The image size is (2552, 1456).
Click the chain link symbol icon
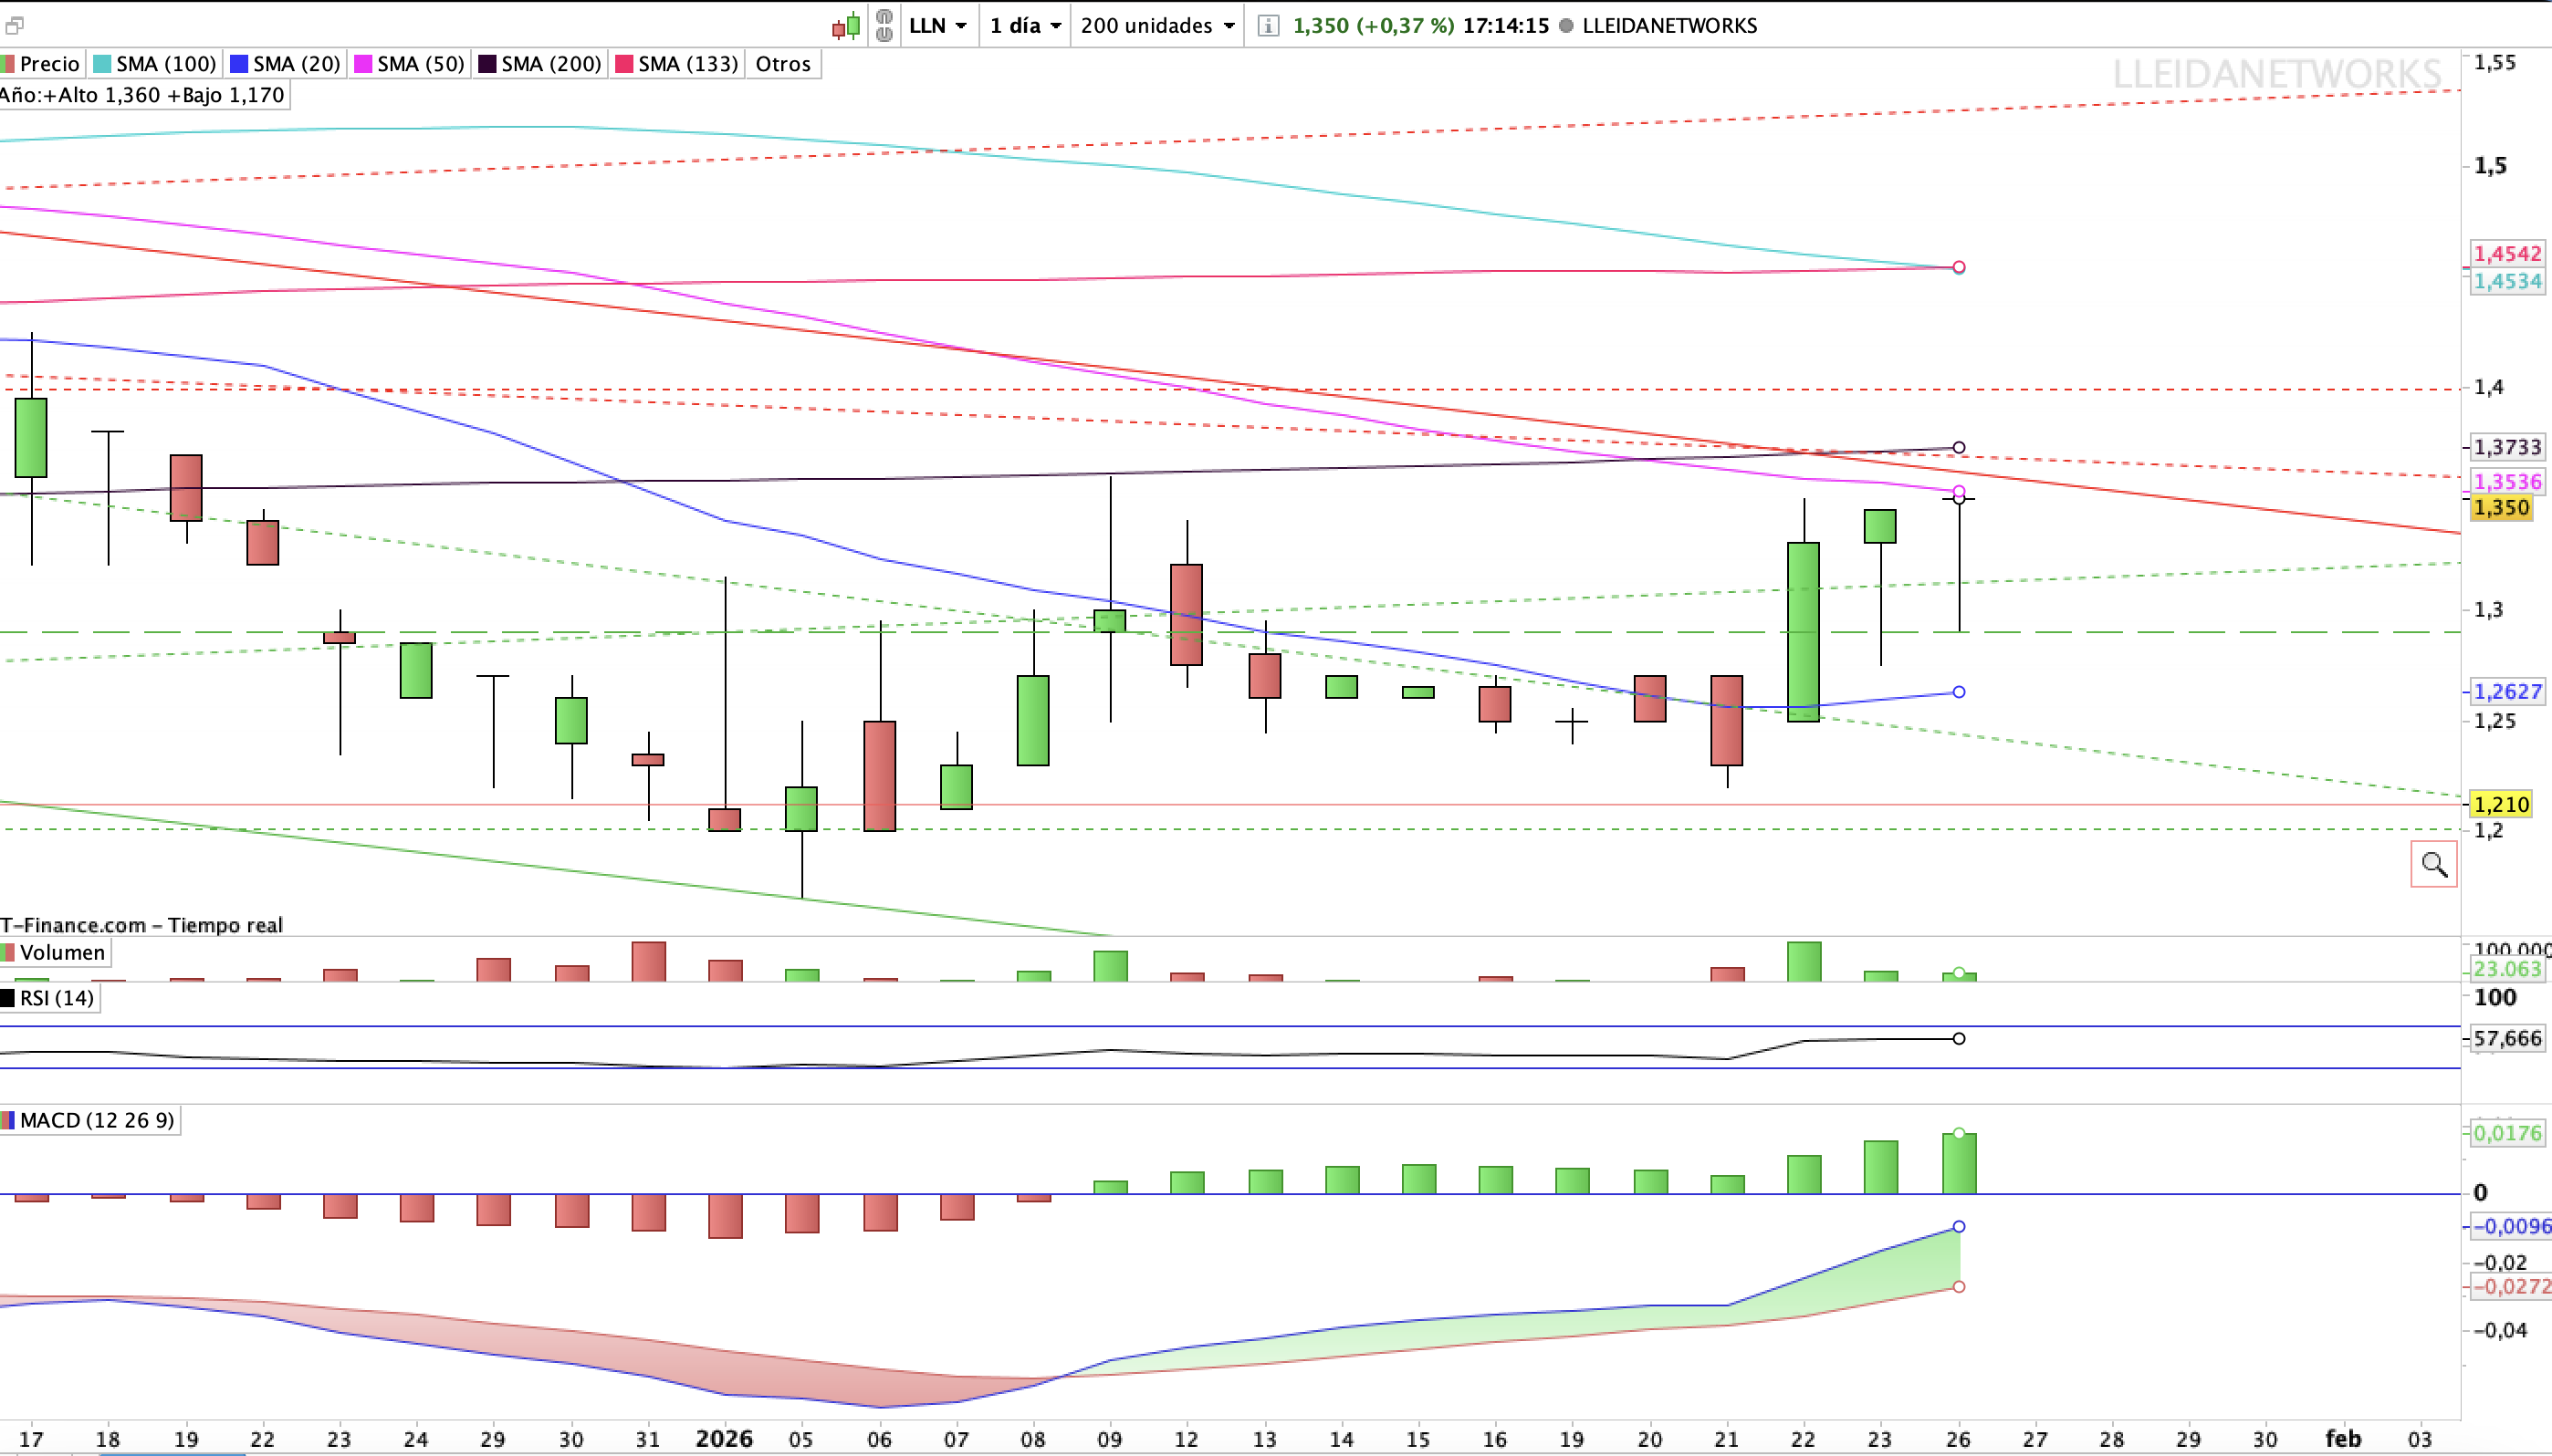click(x=884, y=25)
